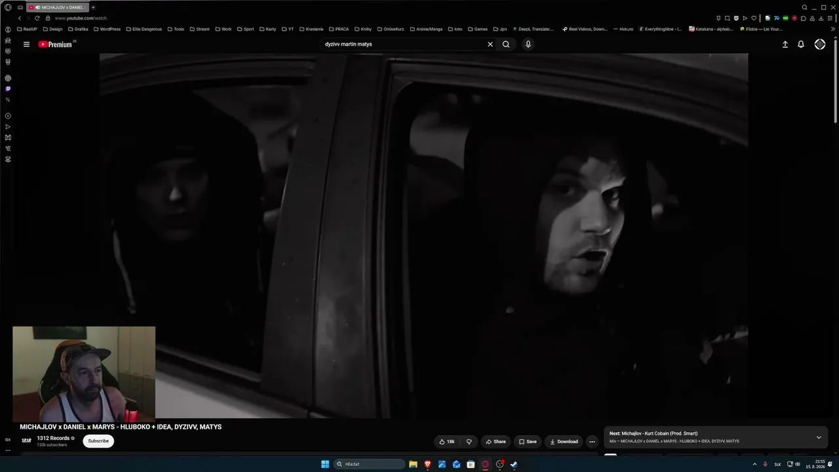Open Brave browser from taskbar

pos(427,464)
